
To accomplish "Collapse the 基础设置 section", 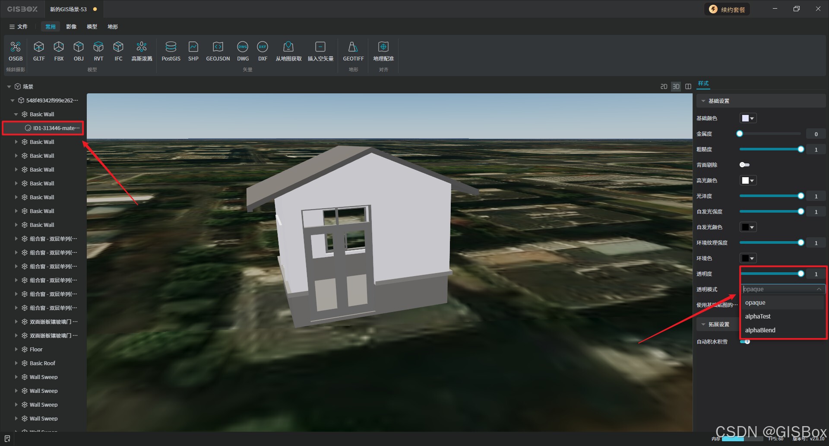I will click(x=703, y=101).
